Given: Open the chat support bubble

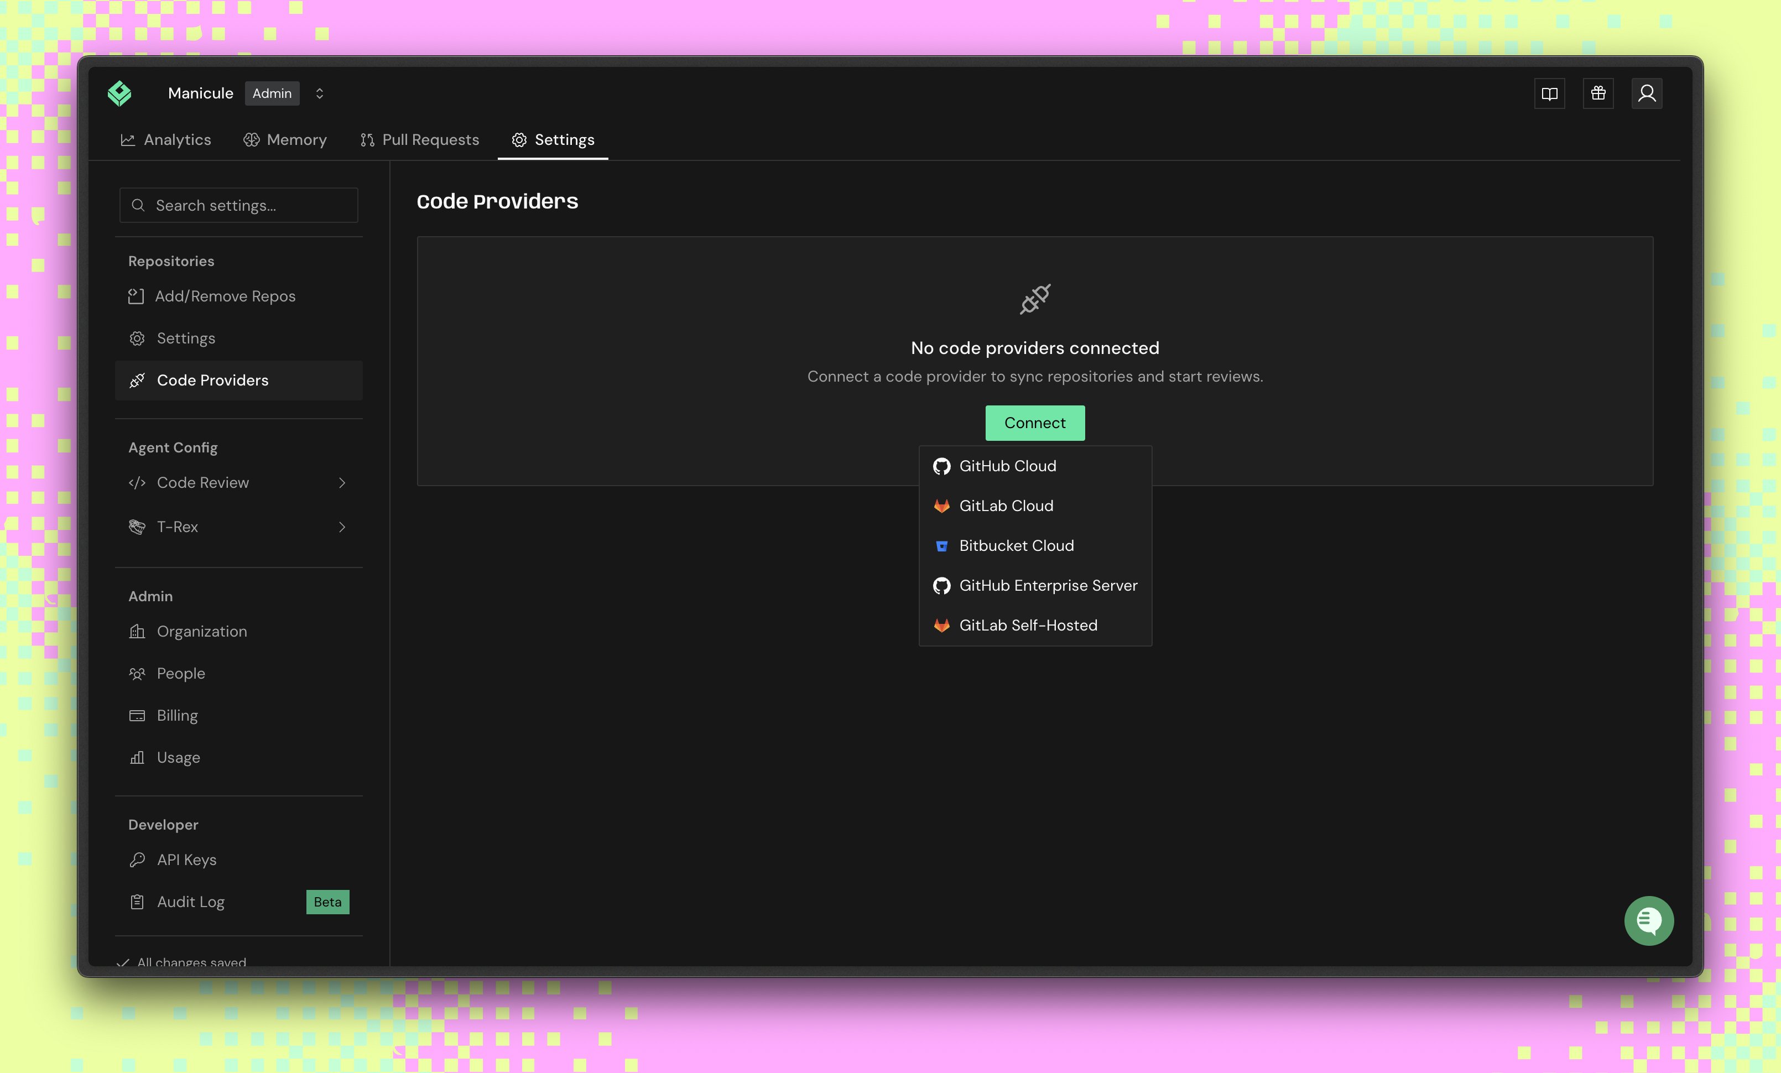Looking at the screenshot, I should (x=1649, y=920).
